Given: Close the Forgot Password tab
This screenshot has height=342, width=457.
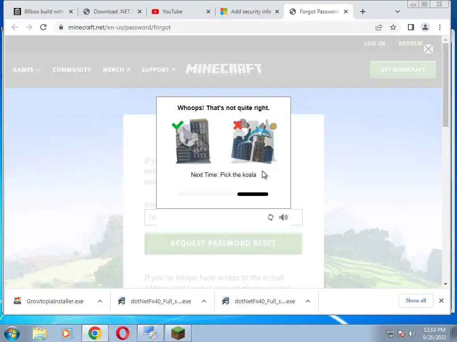Looking at the screenshot, I should click(x=346, y=12).
